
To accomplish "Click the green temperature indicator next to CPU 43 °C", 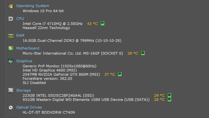I will pos(102,23).
